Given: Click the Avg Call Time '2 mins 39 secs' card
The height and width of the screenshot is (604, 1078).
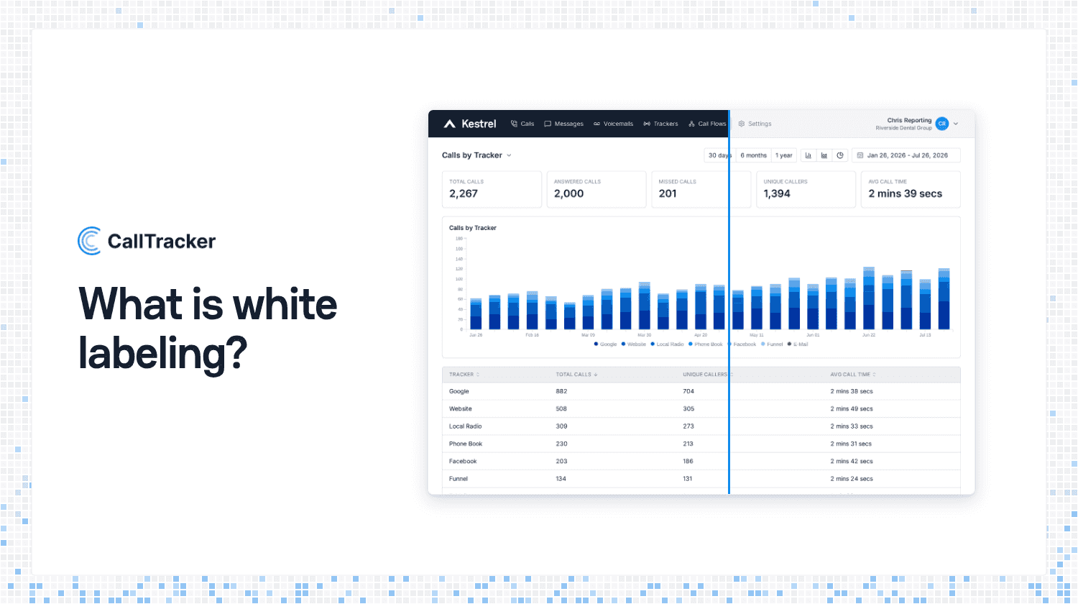Looking at the screenshot, I should [x=911, y=189].
